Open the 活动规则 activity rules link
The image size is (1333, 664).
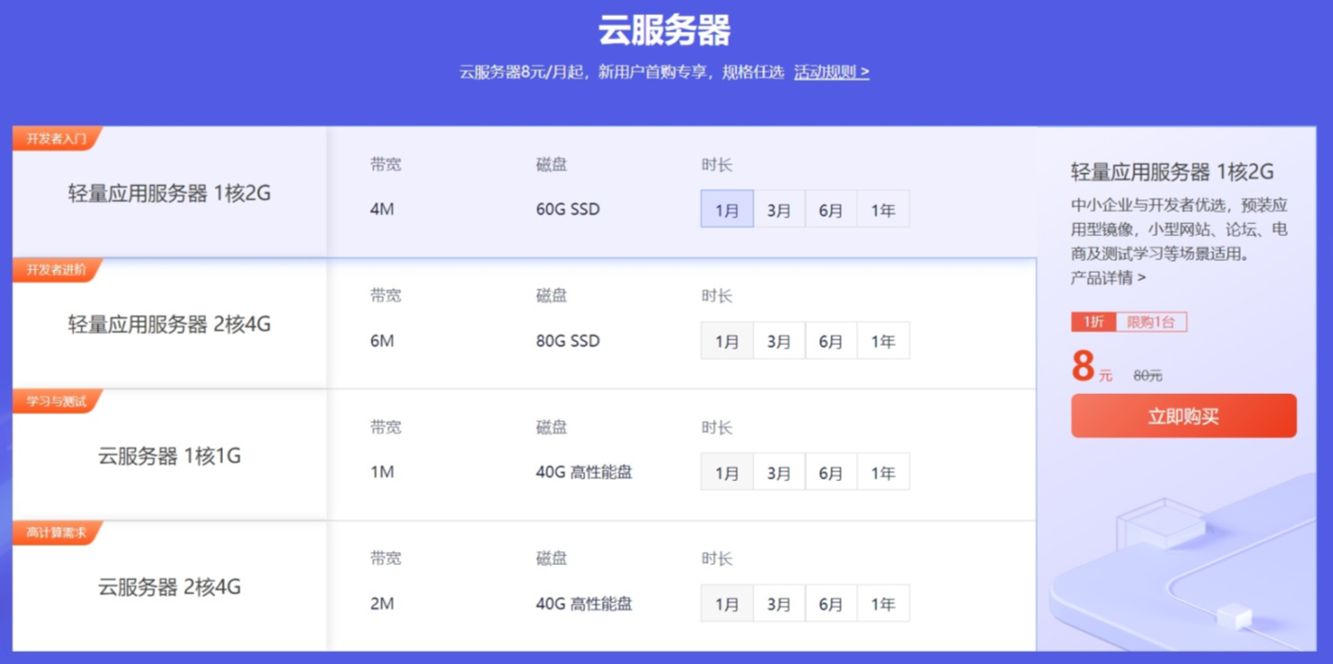tap(831, 72)
